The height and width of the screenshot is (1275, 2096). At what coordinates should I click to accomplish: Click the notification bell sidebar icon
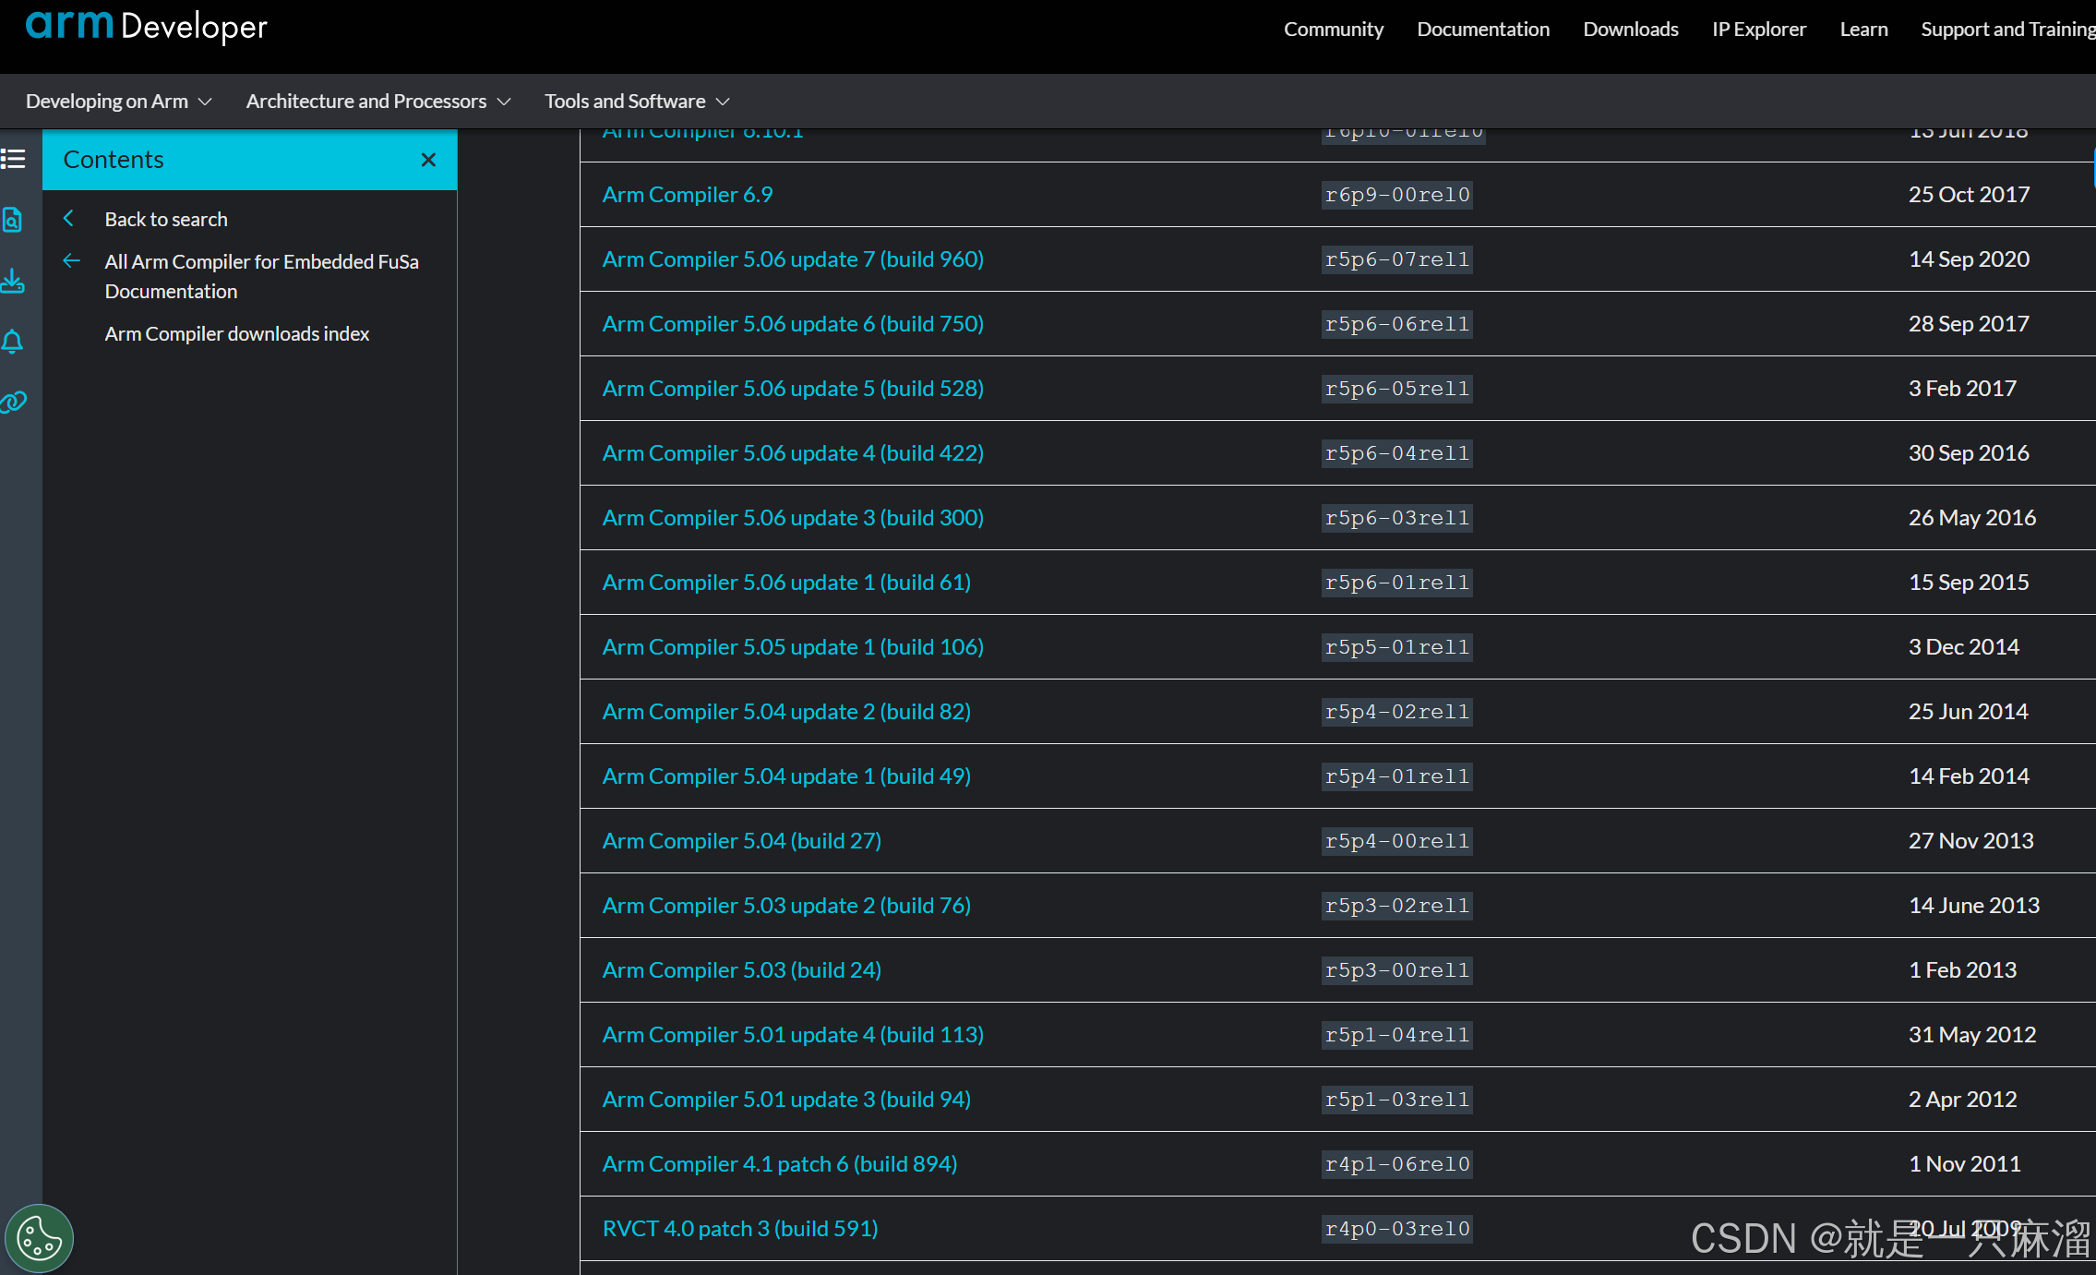coord(13,342)
